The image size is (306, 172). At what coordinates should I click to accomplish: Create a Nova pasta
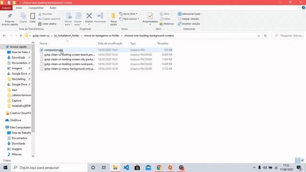(113, 19)
